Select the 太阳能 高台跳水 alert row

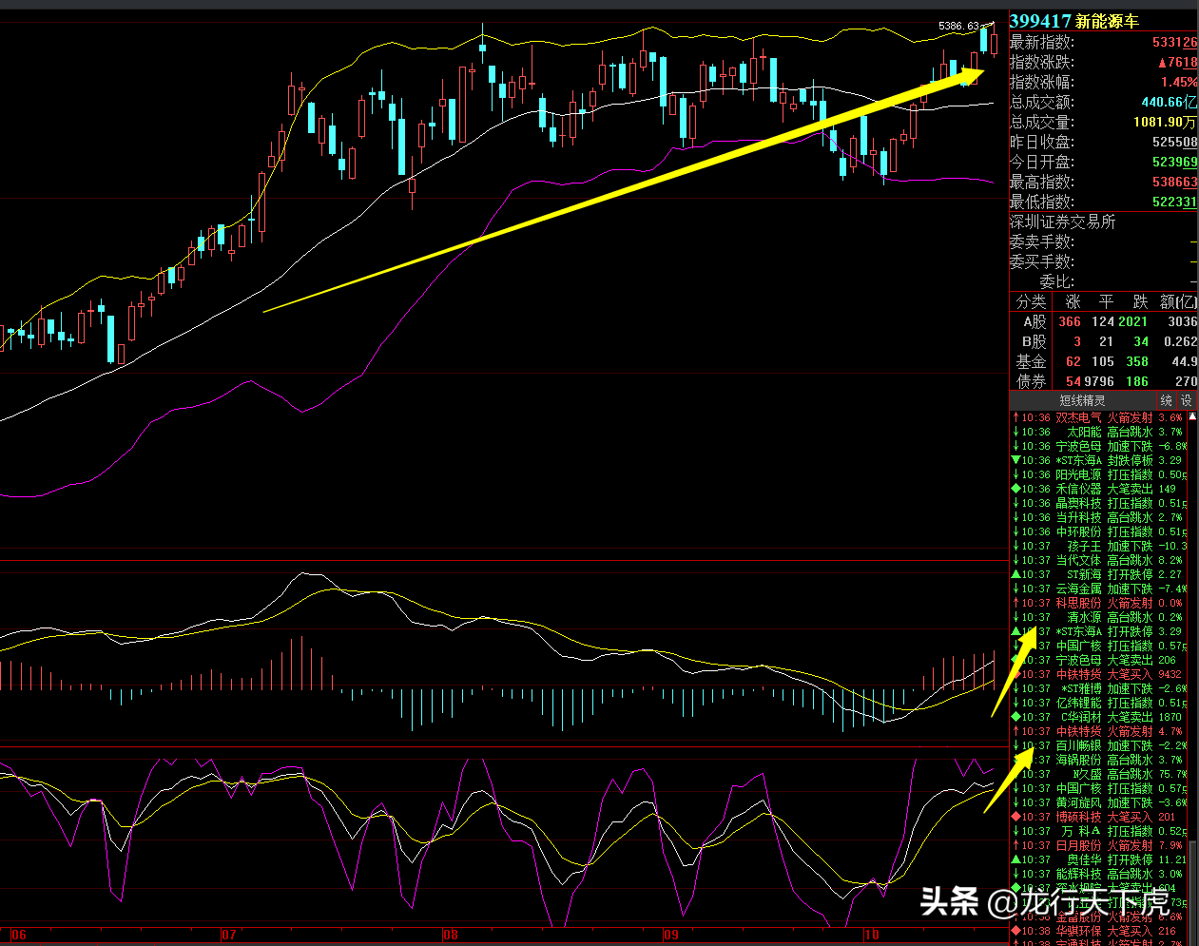pyautogui.click(x=1098, y=432)
